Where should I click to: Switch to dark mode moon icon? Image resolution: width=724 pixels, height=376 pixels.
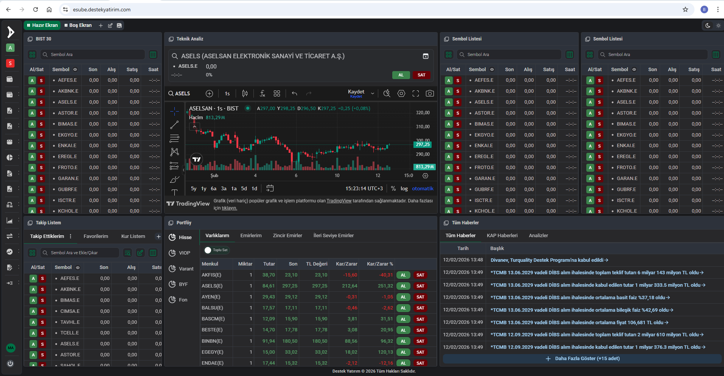pos(708,26)
